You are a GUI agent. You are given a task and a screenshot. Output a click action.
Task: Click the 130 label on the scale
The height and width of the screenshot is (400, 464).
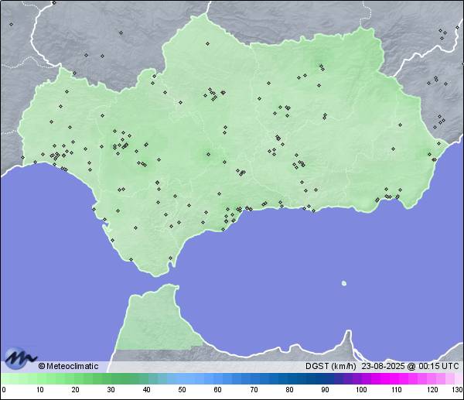[458, 389]
